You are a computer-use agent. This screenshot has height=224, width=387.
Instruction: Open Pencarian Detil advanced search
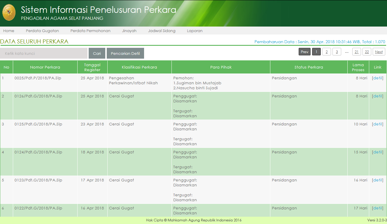coord(125,53)
